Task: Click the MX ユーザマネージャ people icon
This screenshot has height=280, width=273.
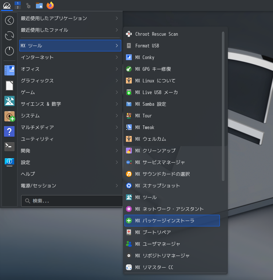Action: tap(129, 244)
